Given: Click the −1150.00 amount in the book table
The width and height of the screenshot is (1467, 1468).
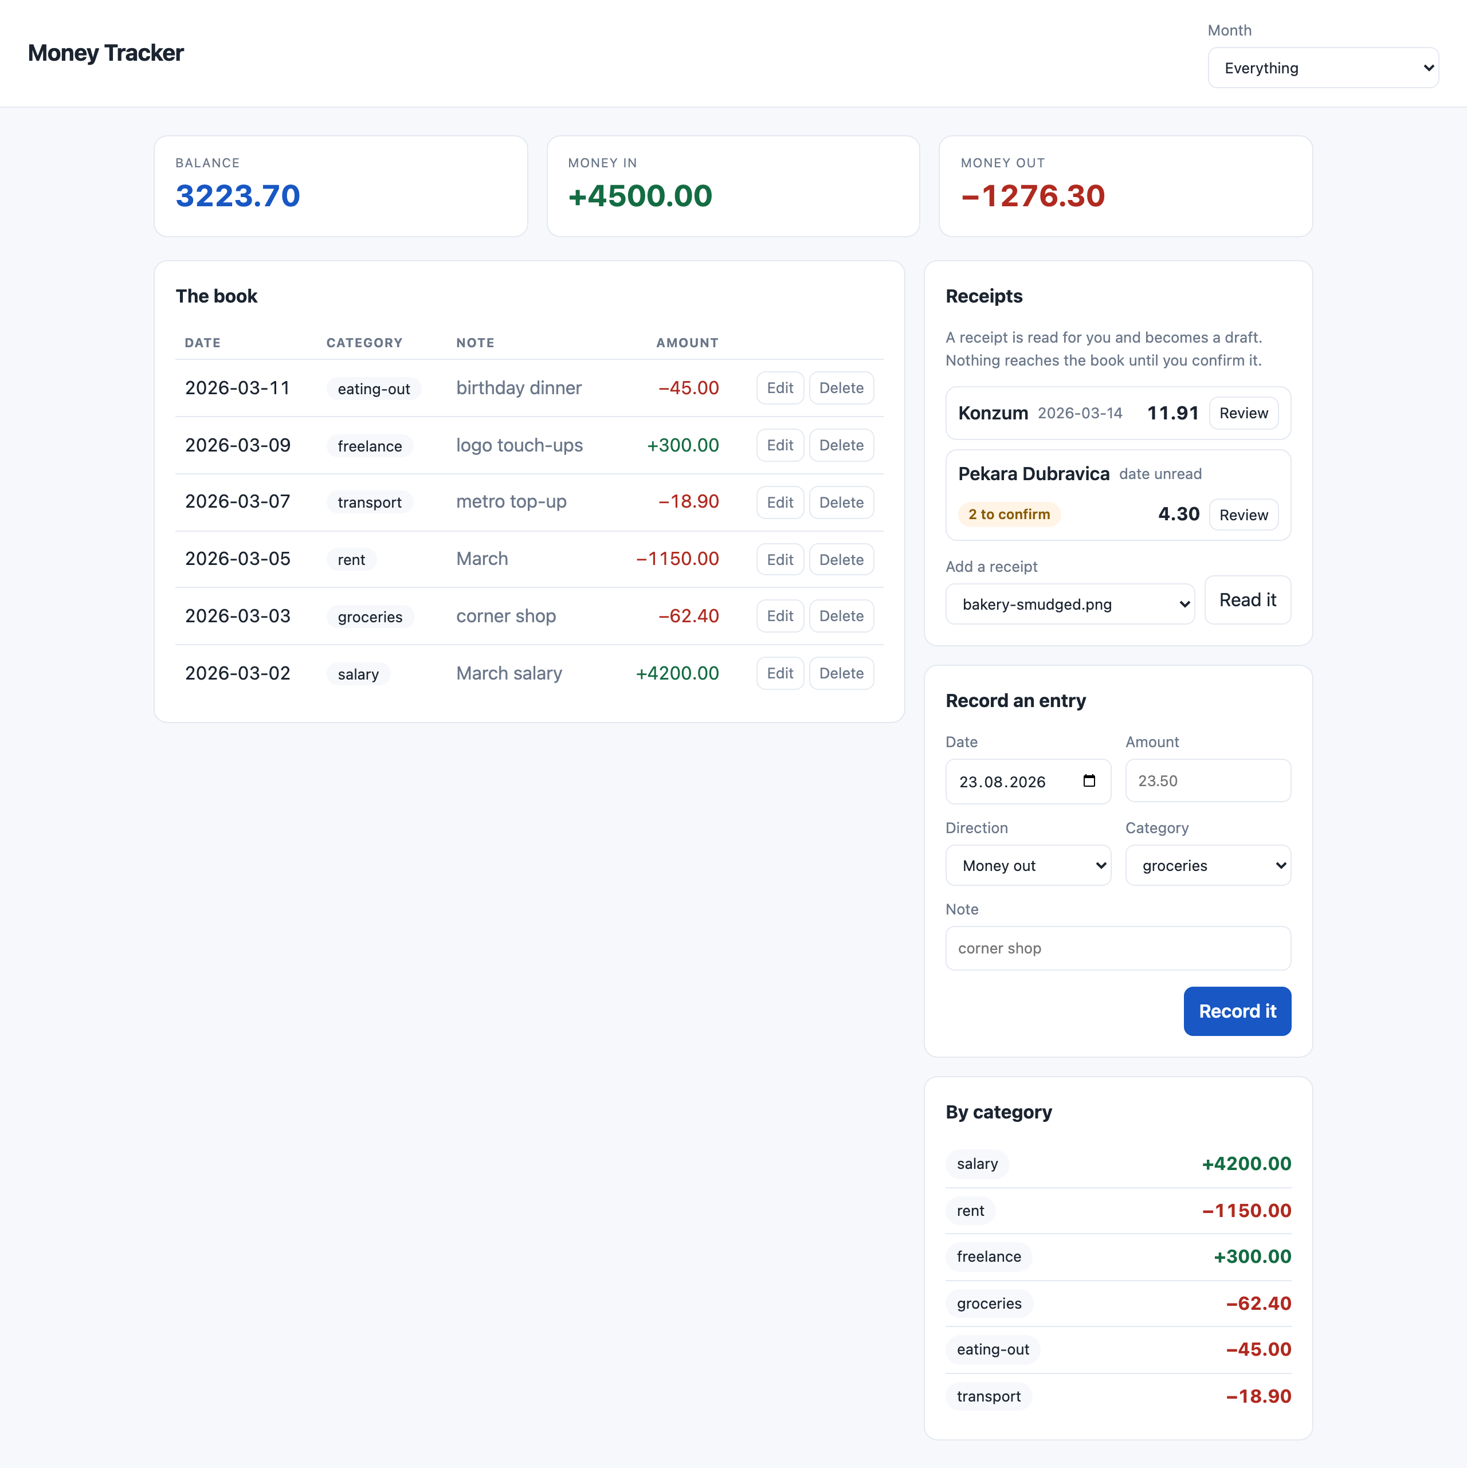Looking at the screenshot, I should pos(677,559).
